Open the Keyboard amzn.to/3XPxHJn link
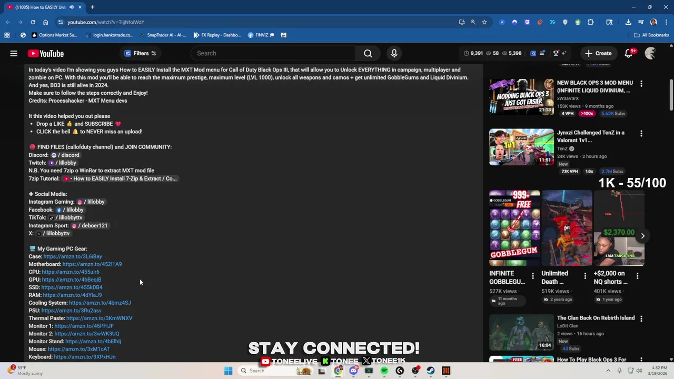 (x=85, y=357)
